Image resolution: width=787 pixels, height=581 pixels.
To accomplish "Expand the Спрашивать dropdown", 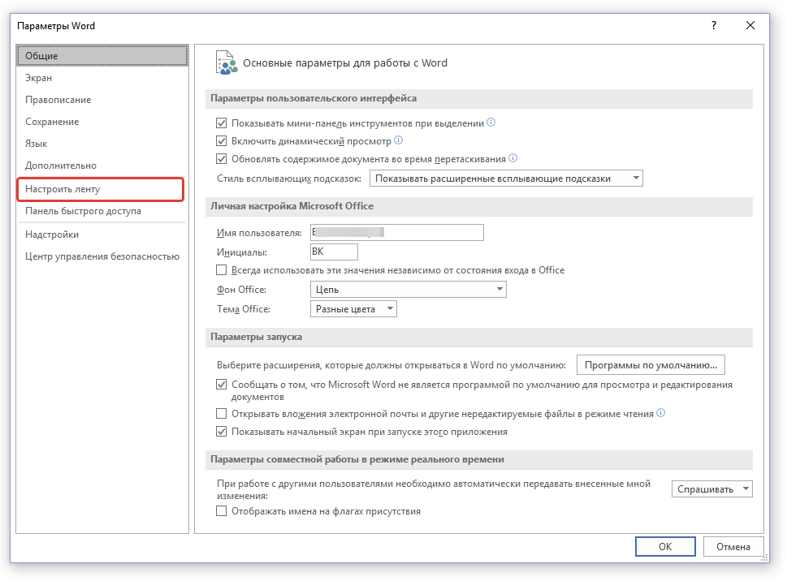I will [711, 489].
